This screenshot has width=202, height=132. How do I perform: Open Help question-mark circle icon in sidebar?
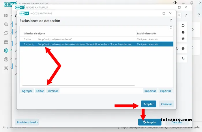click(x=6, y=59)
